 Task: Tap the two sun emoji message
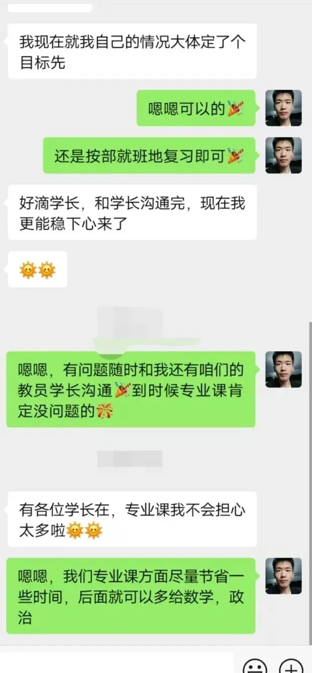pos(37,270)
